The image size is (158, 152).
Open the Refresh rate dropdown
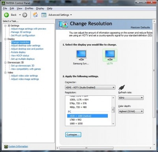coord(131,98)
